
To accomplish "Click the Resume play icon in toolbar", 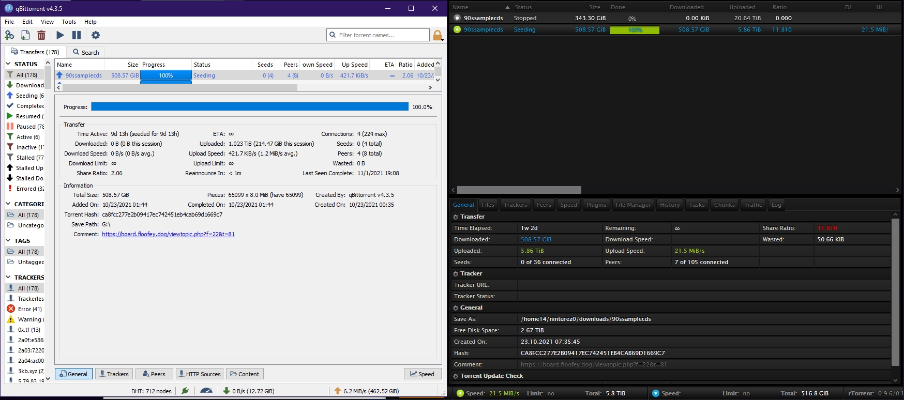I will coord(61,35).
